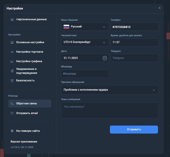Viewport: 170px width, 157px height.
Task: Click the calendar icon in the date field
Action: [105, 58]
